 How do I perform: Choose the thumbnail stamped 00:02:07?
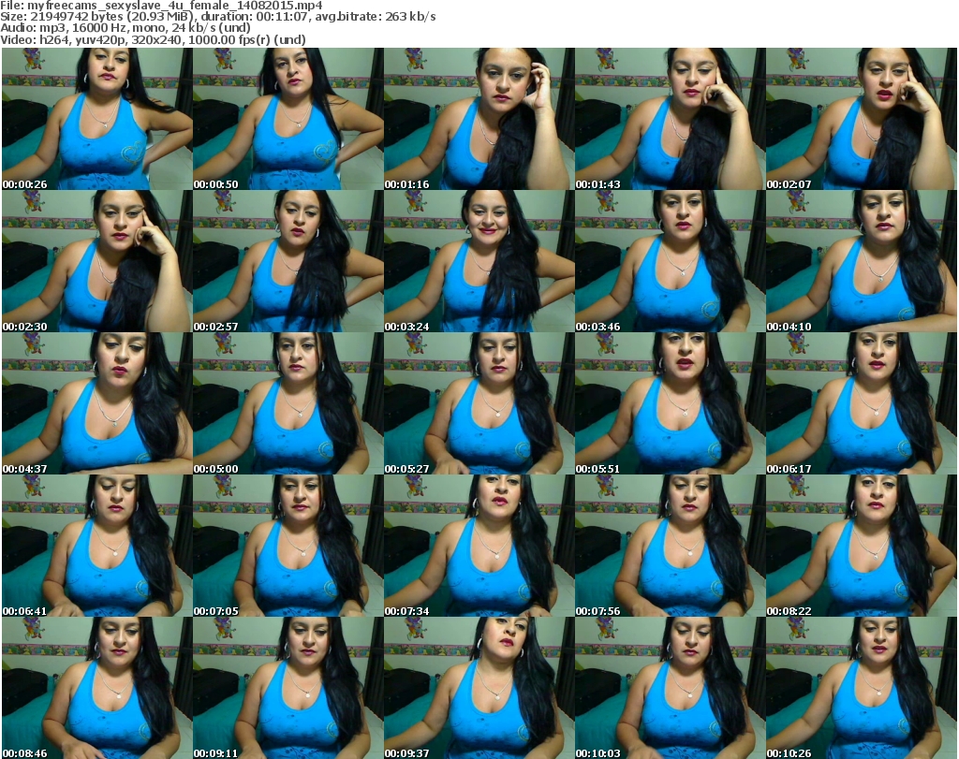(x=862, y=119)
